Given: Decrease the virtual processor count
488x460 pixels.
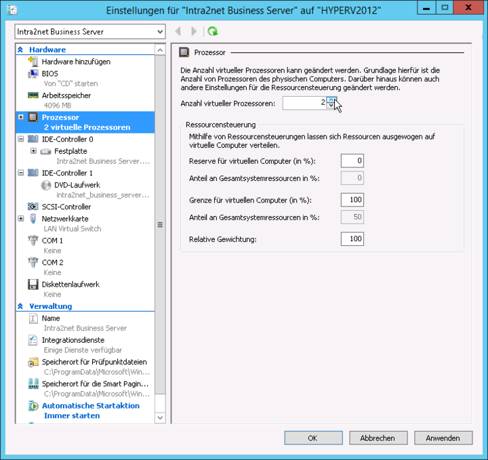Looking at the screenshot, I should (x=331, y=106).
